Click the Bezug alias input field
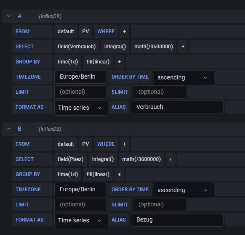 click(x=177, y=220)
